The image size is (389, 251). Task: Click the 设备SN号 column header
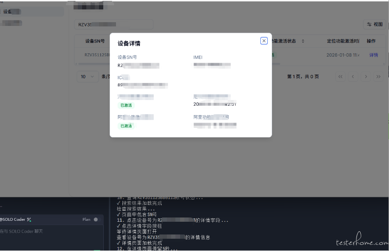click(x=95, y=41)
